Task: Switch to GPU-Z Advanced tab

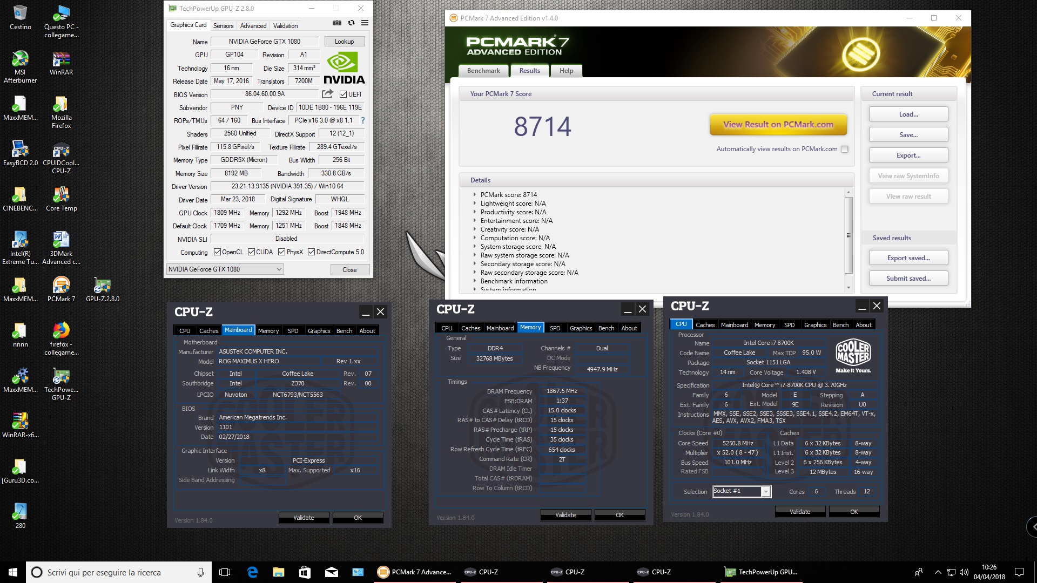Action: coord(253,25)
